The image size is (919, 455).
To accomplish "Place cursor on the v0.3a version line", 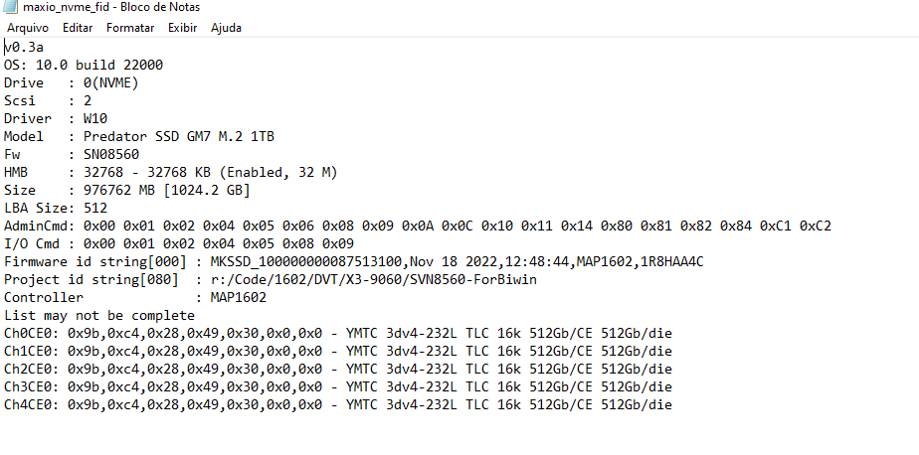I will [24, 47].
